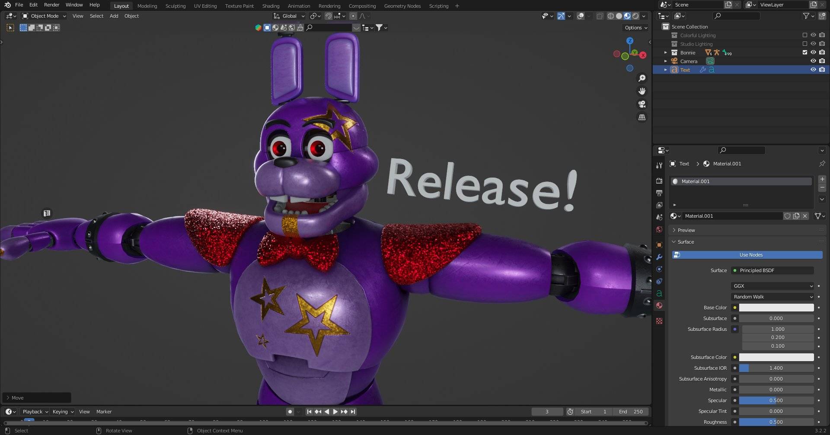
Task: Click the Base Color swatch
Action: point(776,308)
